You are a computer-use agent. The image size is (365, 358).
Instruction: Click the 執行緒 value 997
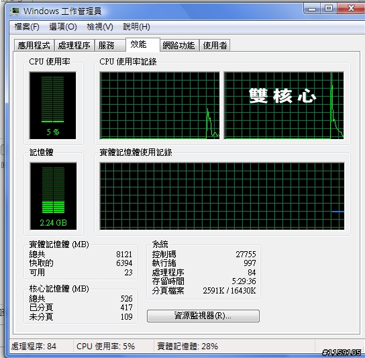pyautogui.click(x=250, y=263)
